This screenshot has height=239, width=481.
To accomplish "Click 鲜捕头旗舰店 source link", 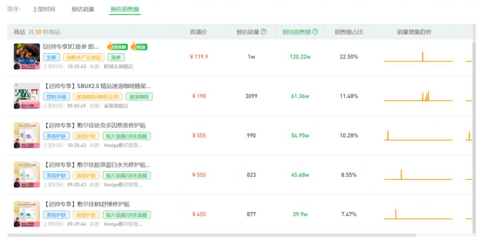I will click(118, 66).
